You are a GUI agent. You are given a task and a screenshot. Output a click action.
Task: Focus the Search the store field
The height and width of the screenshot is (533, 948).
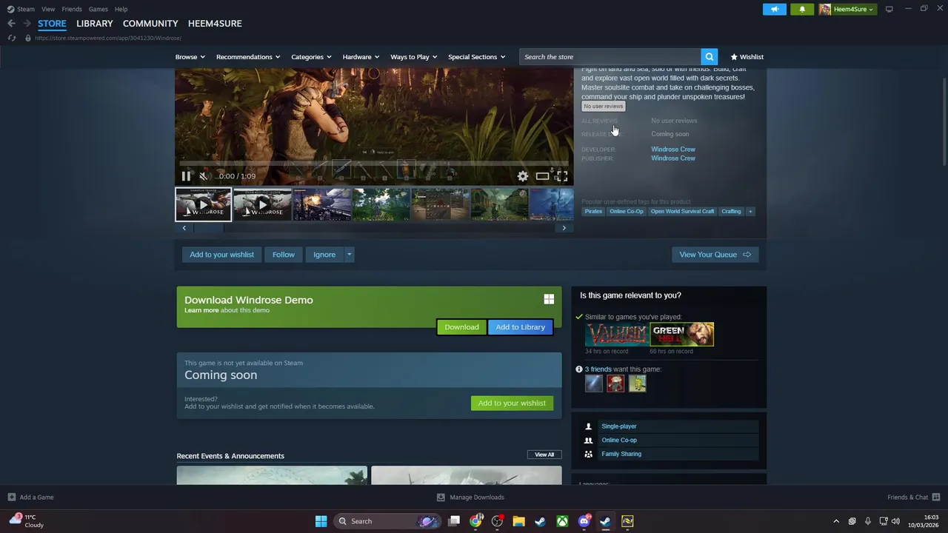click(610, 57)
